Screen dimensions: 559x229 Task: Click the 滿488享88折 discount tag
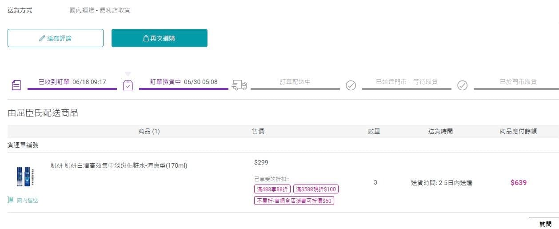pos(272,189)
